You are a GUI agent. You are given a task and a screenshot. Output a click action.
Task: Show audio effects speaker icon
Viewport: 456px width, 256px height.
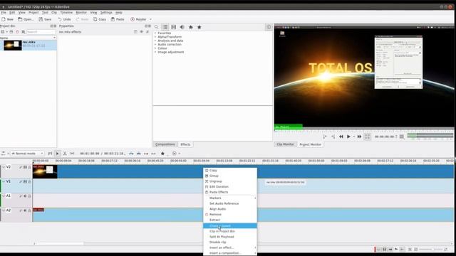(x=182, y=27)
